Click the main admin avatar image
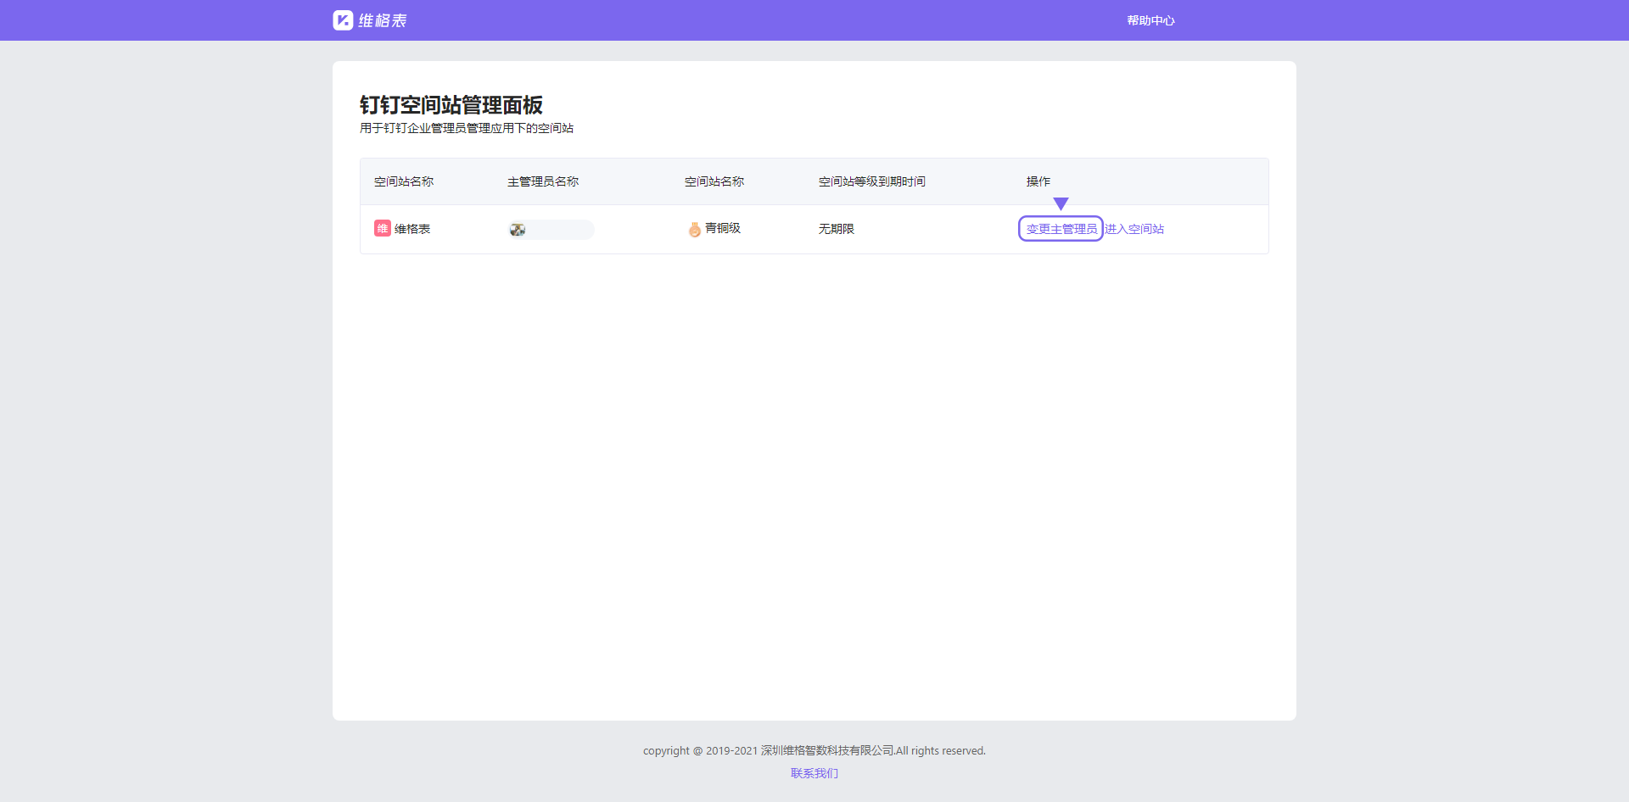This screenshot has height=802, width=1629. click(x=518, y=230)
